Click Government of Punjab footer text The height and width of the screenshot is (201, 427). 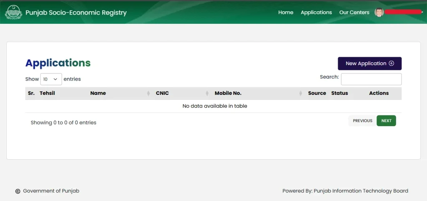(51, 191)
